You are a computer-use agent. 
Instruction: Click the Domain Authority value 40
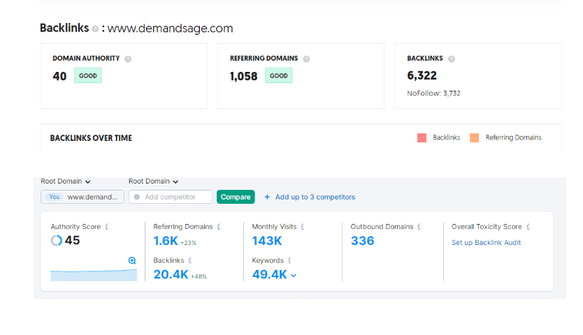[59, 76]
